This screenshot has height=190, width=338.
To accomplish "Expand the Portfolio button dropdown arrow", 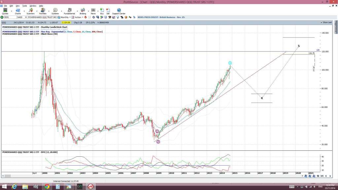I will pyautogui.click(x=49, y=11).
